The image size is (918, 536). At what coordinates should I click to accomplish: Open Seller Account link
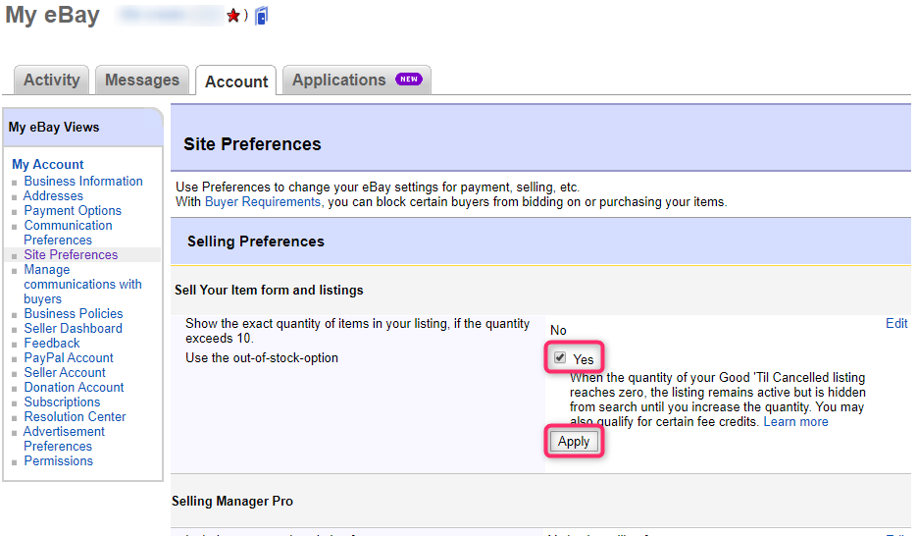pyautogui.click(x=65, y=373)
